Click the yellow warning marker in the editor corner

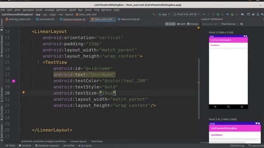pos(198,28)
